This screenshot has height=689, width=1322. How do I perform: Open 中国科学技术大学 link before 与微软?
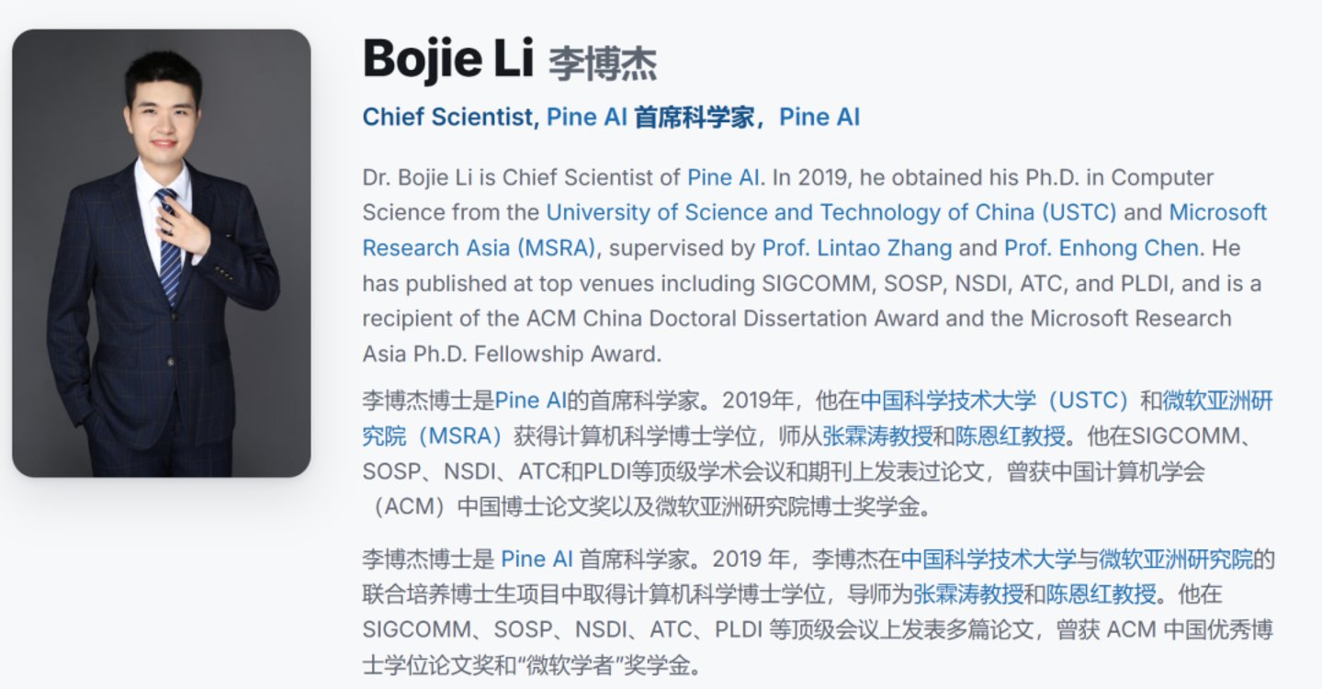tap(989, 559)
